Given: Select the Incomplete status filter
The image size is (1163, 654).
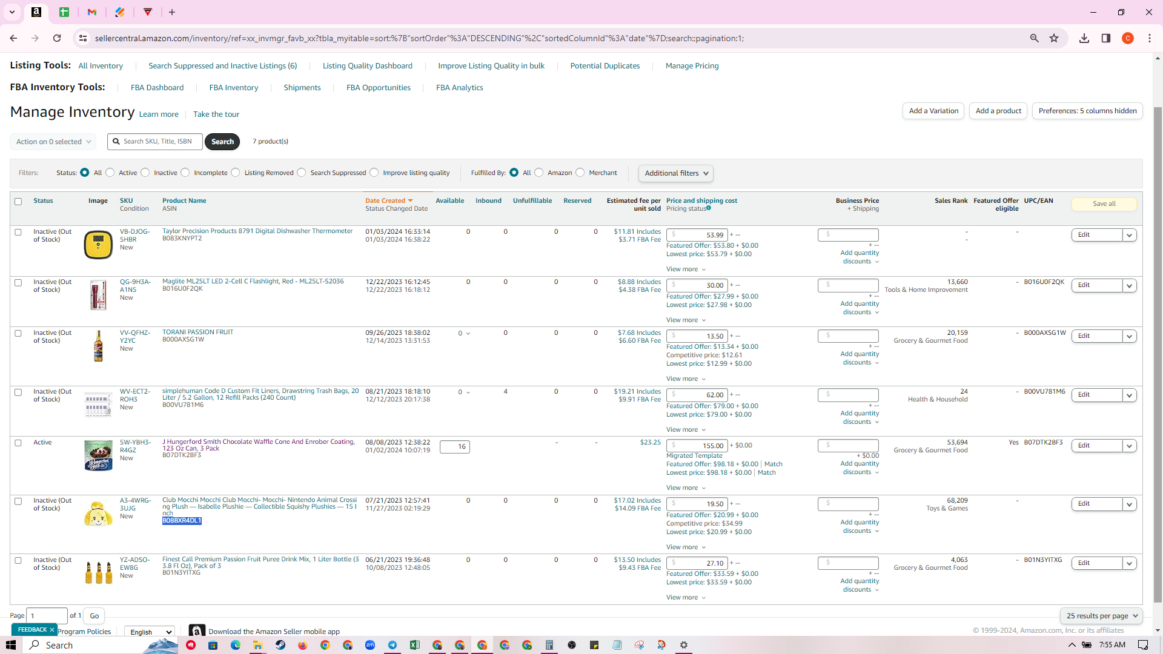Looking at the screenshot, I should [x=185, y=173].
